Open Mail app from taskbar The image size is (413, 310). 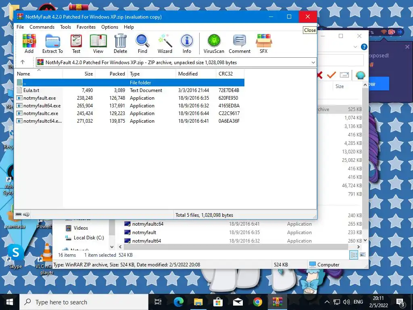click(238, 302)
